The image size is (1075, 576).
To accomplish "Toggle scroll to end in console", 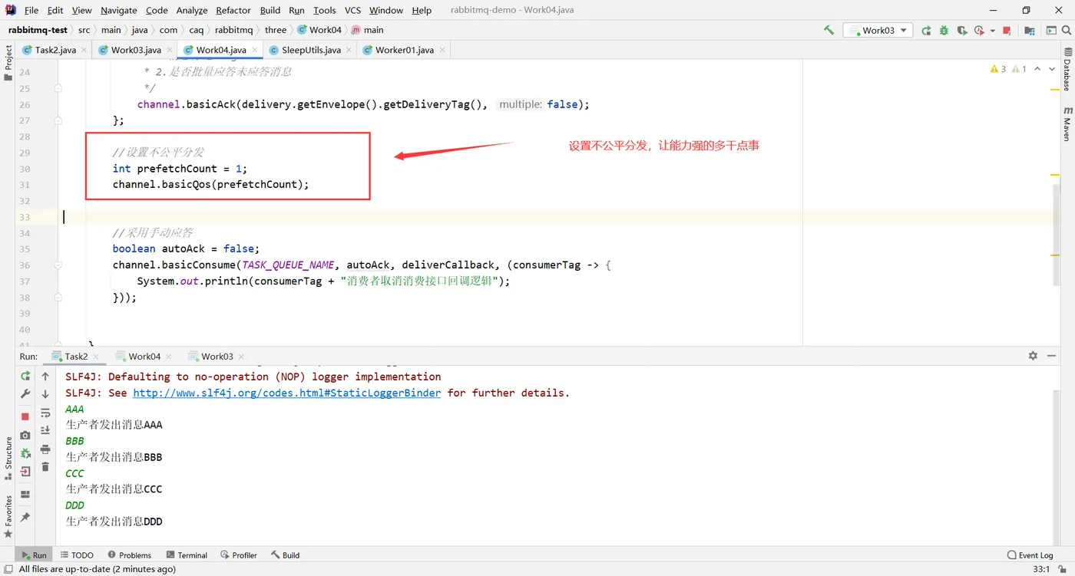I will pos(45,430).
